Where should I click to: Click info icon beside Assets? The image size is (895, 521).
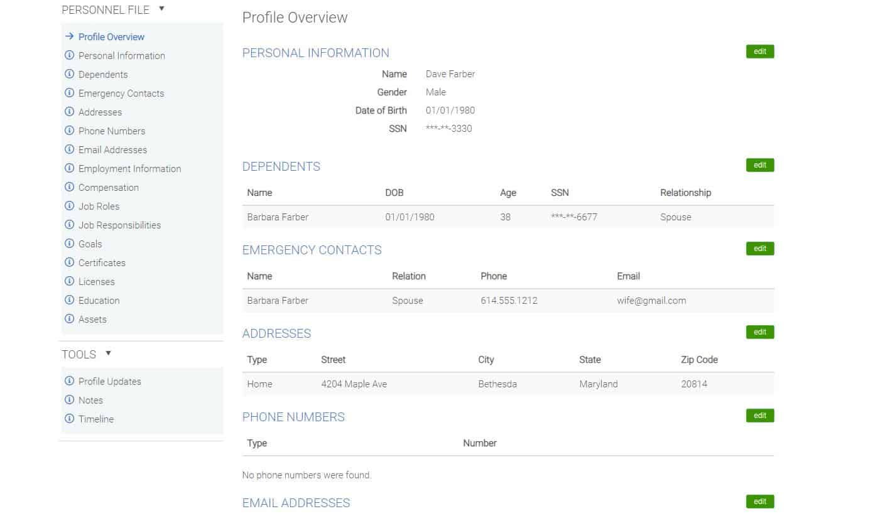(x=70, y=319)
